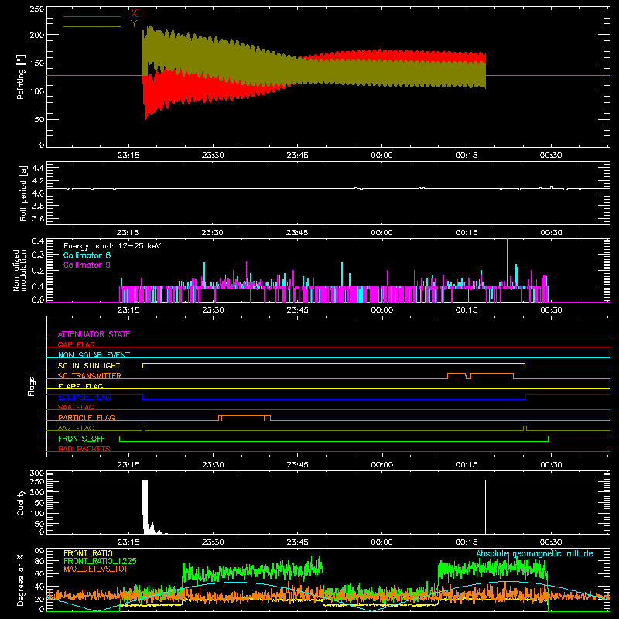Click the 'Flags' axis title
619x619 pixels.
point(31,386)
